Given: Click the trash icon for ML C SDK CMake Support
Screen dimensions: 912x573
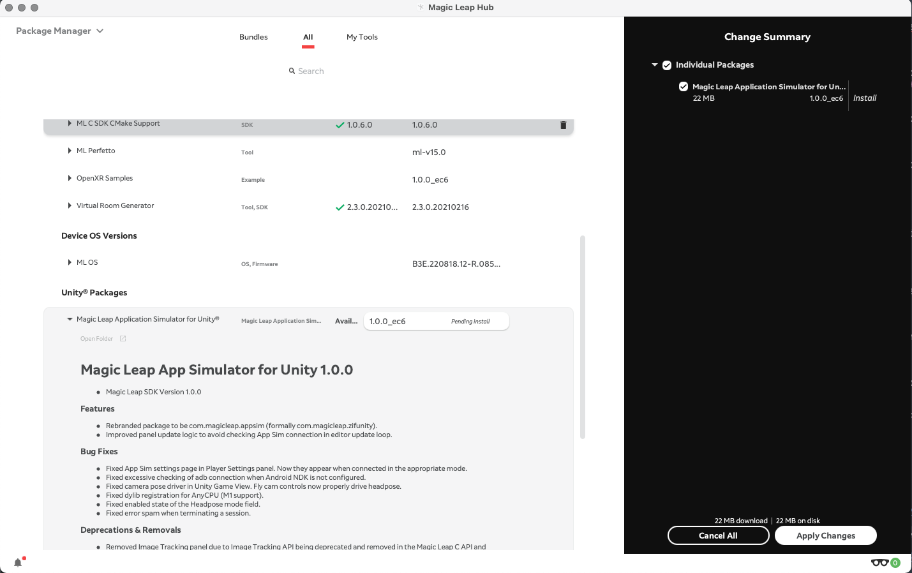Looking at the screenshot, I should pos(563,125).
